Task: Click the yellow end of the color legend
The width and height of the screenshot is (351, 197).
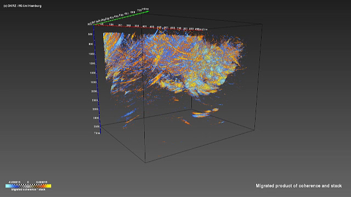Action: (49, 186)
